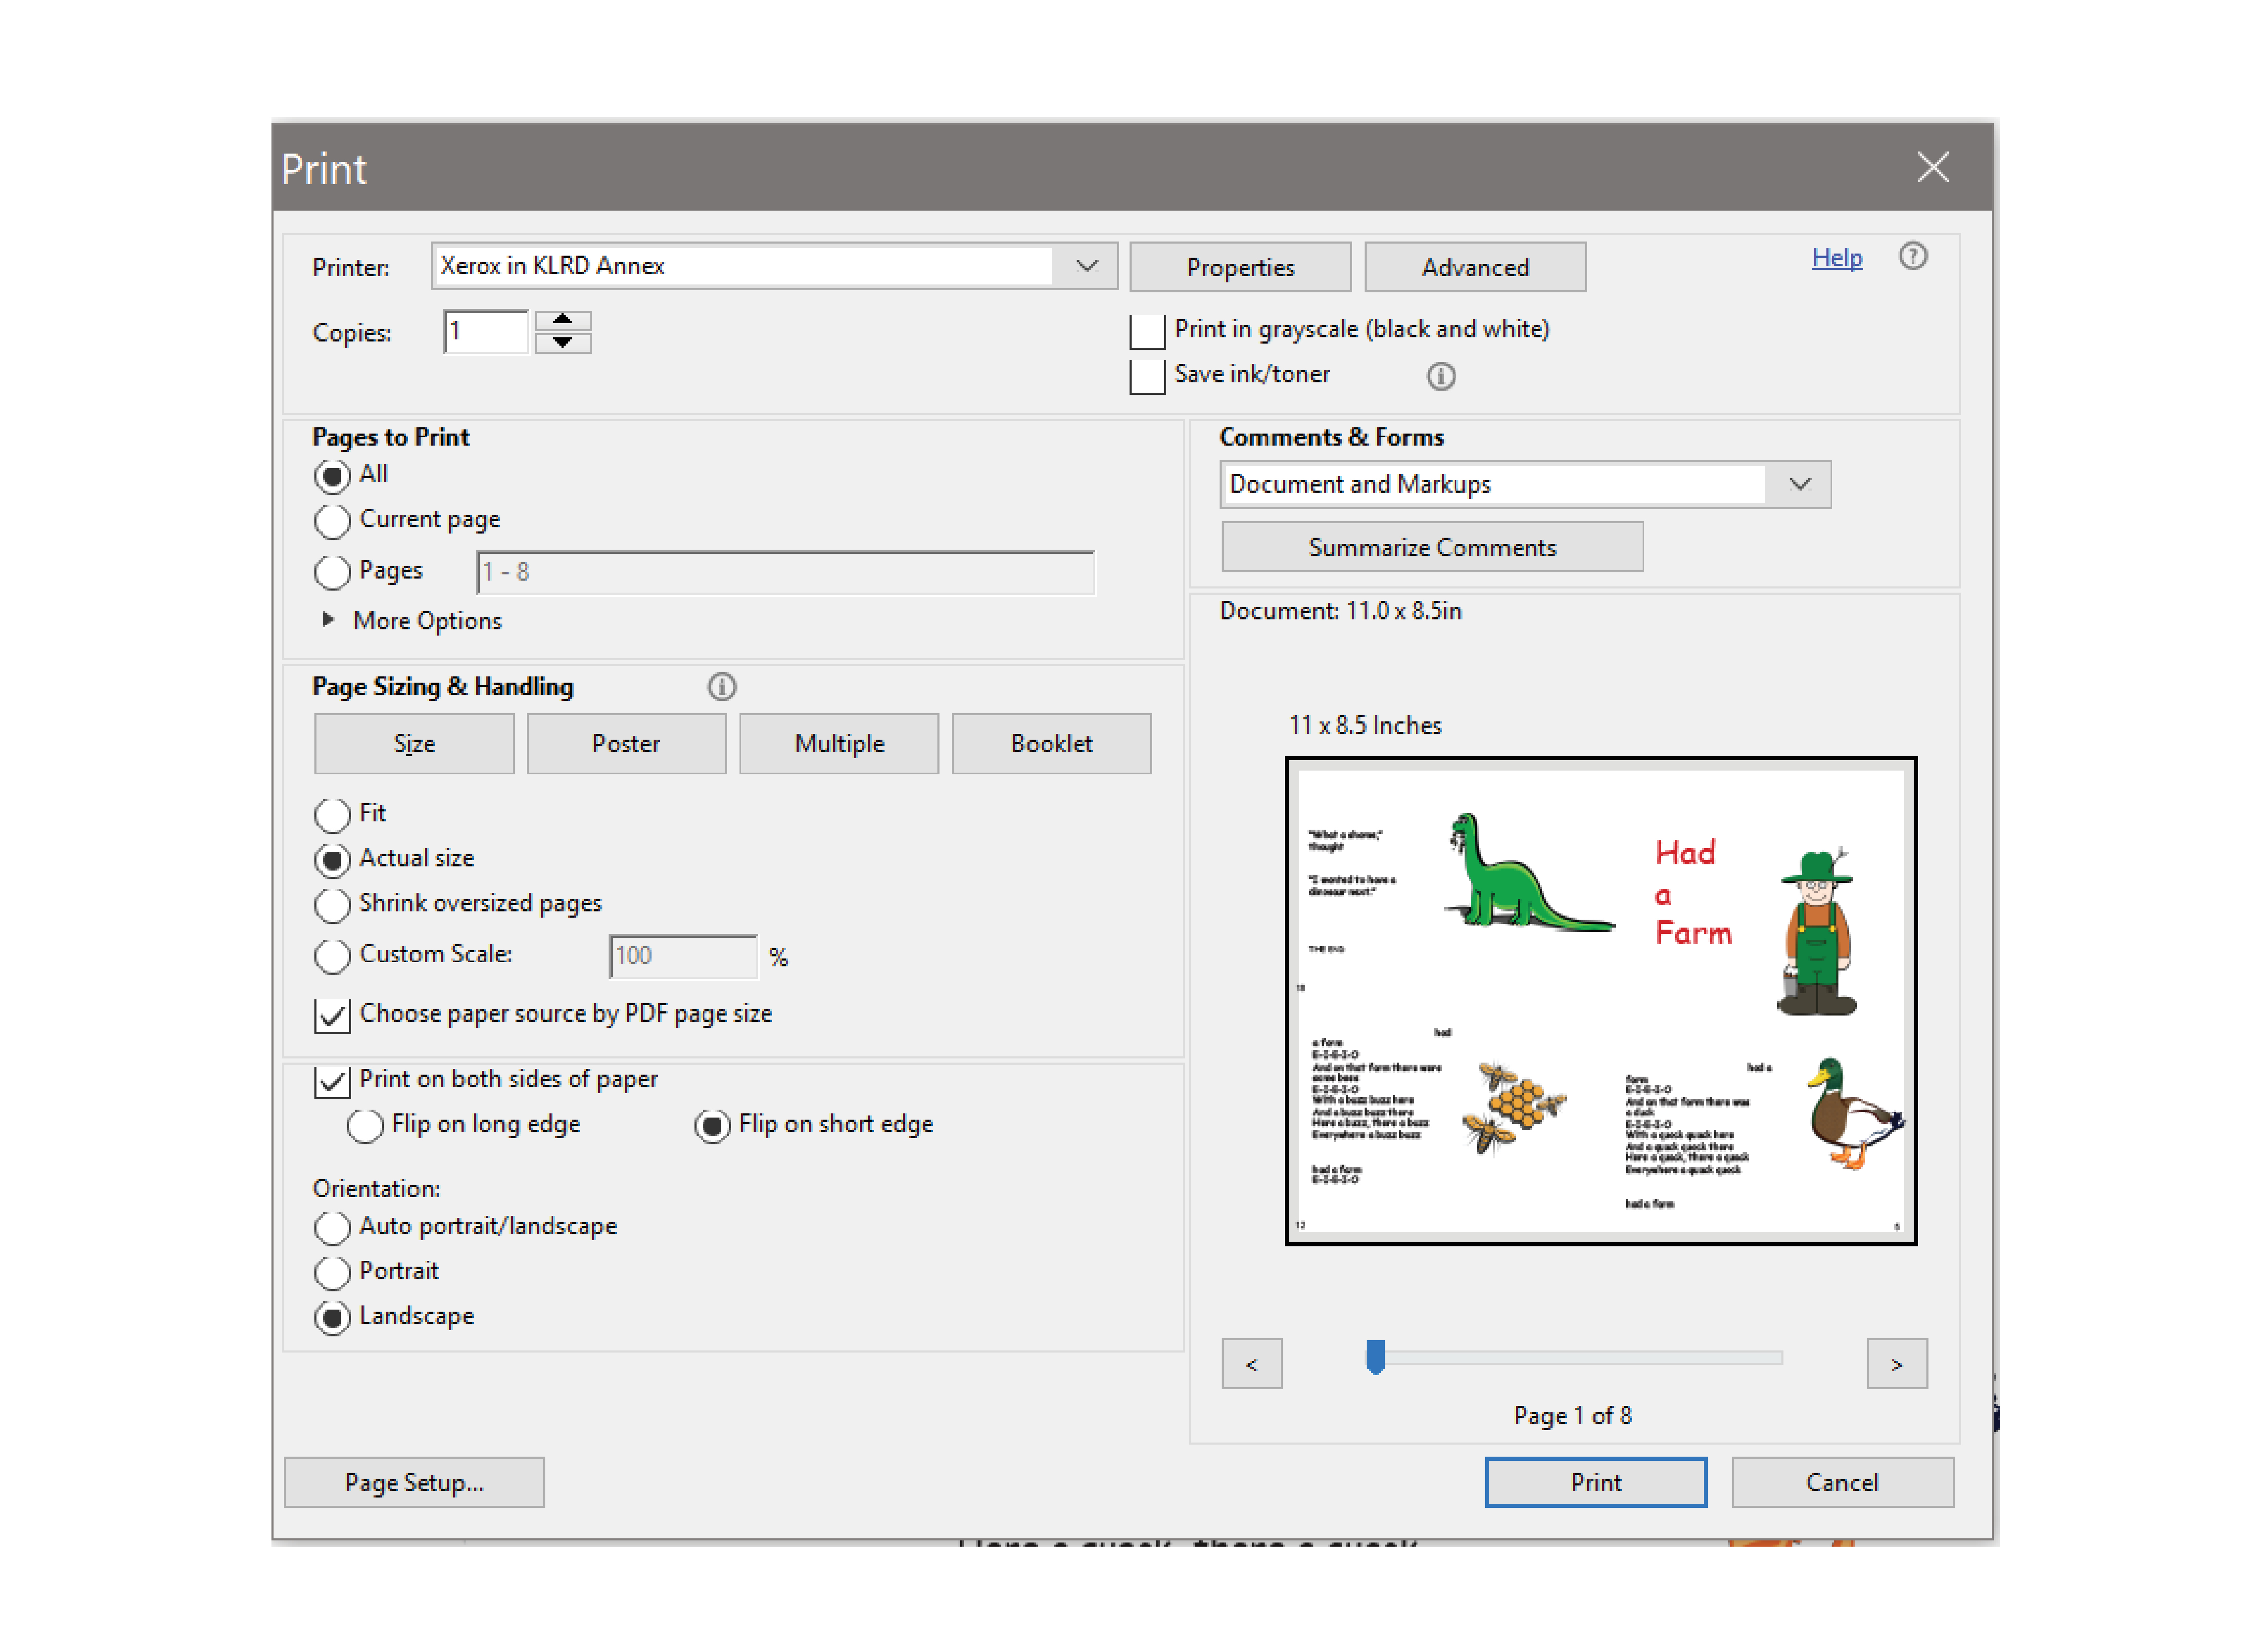Click the Print button
Image resolution: width=2268 pixels, height=1649 pixels.
pyautogui.click(x=1595, y=1482)
